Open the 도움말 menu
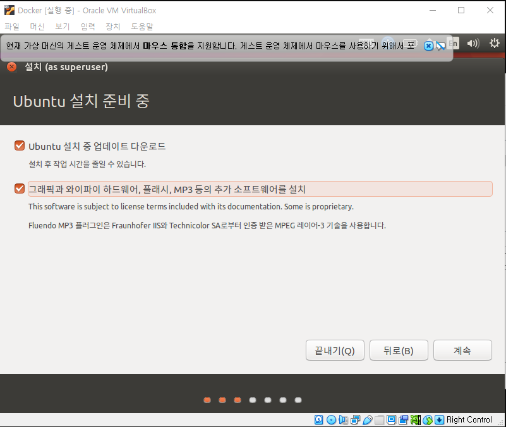The image size is (506, 427). (x=142, y=27)
